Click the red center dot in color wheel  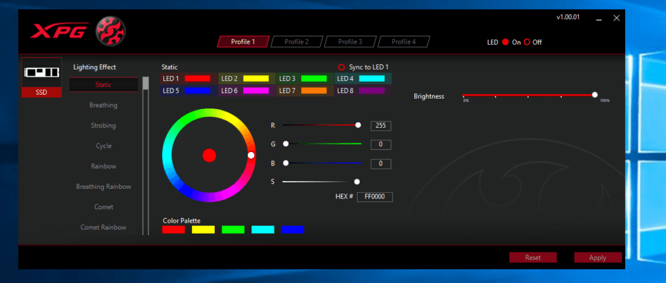pyautogui.click(x=209, y=155)
